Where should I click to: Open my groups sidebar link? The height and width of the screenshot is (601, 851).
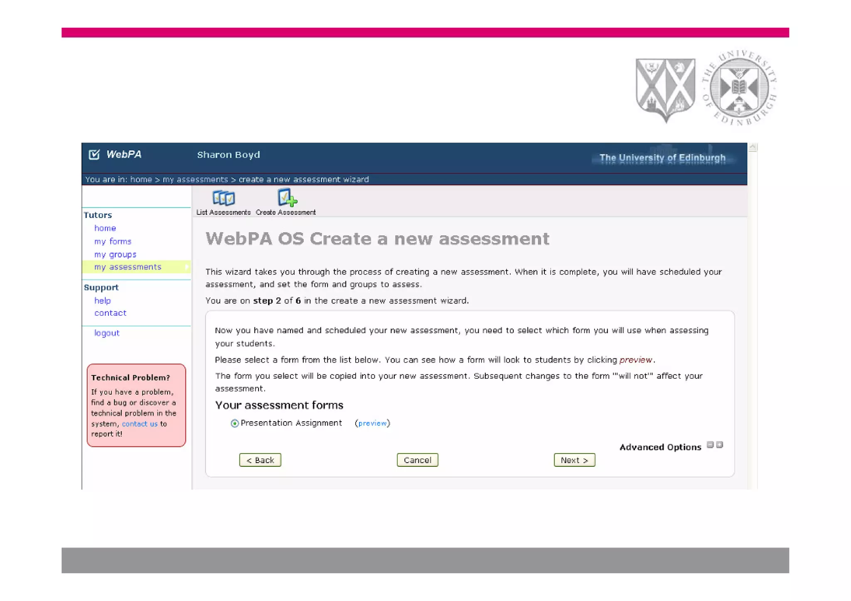(x=115, y=254)
